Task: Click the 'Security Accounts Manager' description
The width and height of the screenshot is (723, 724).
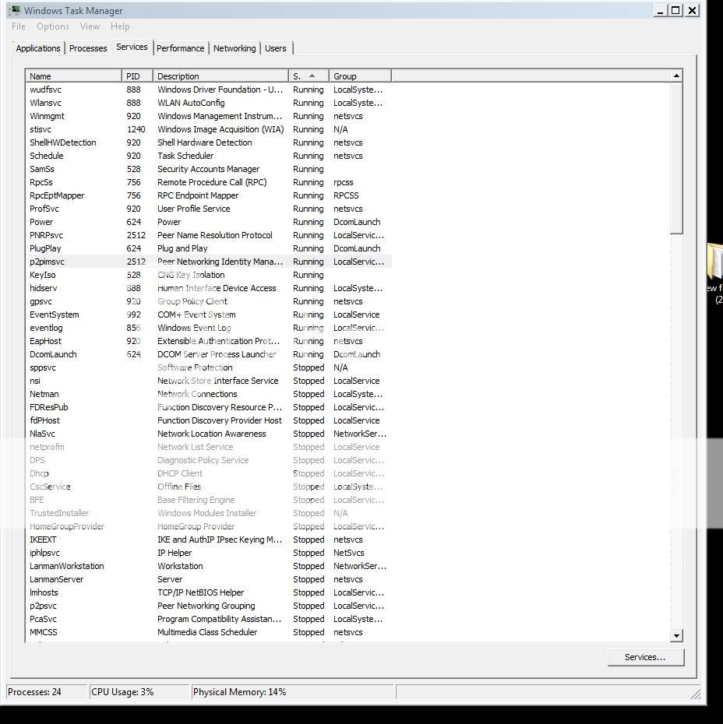Action: point(208,169)
